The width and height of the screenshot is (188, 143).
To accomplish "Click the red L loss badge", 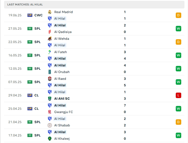I will (178, 95).
